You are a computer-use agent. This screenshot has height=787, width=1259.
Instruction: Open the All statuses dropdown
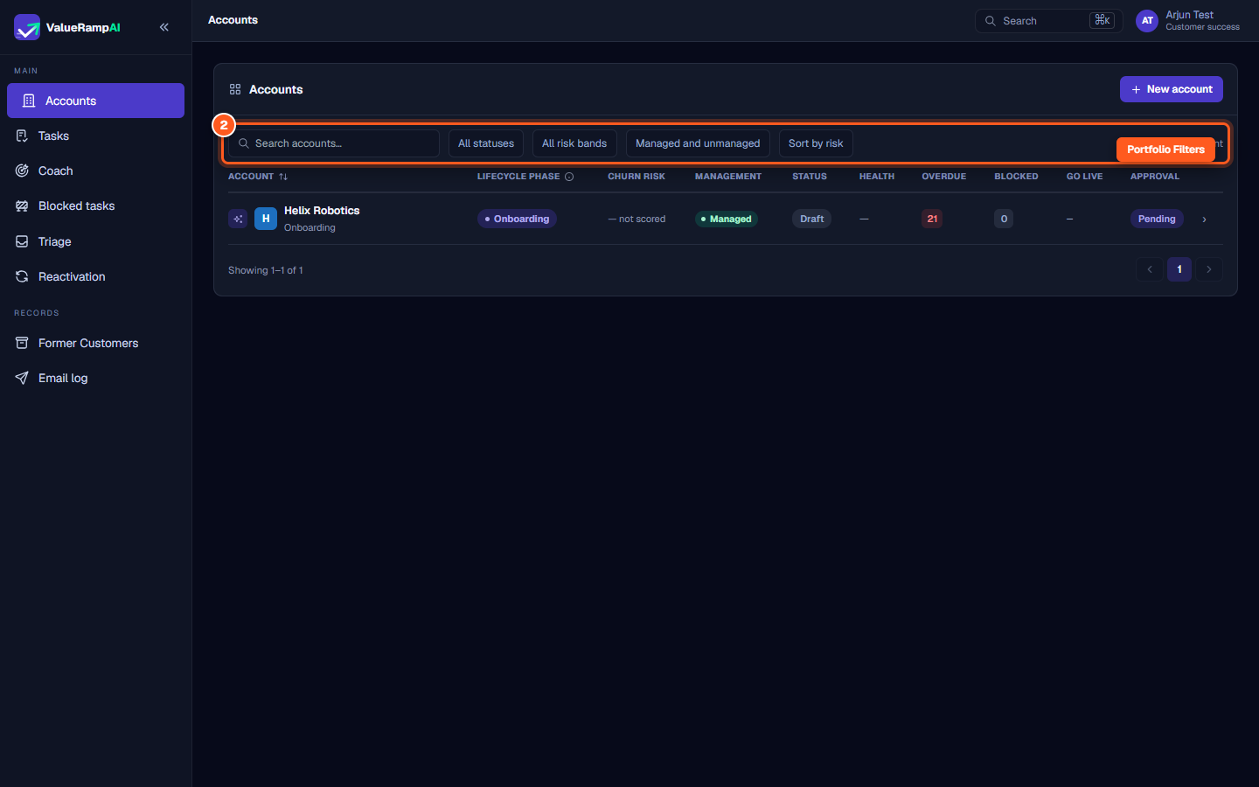(x=486, y=143)
